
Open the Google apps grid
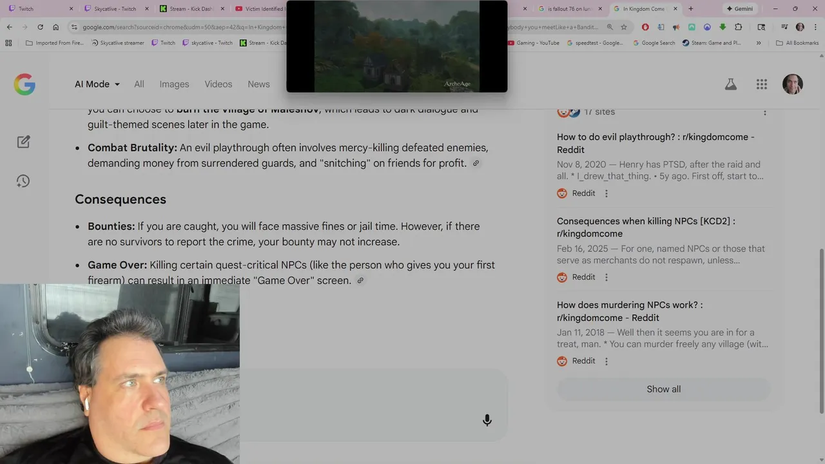(762, 84)
